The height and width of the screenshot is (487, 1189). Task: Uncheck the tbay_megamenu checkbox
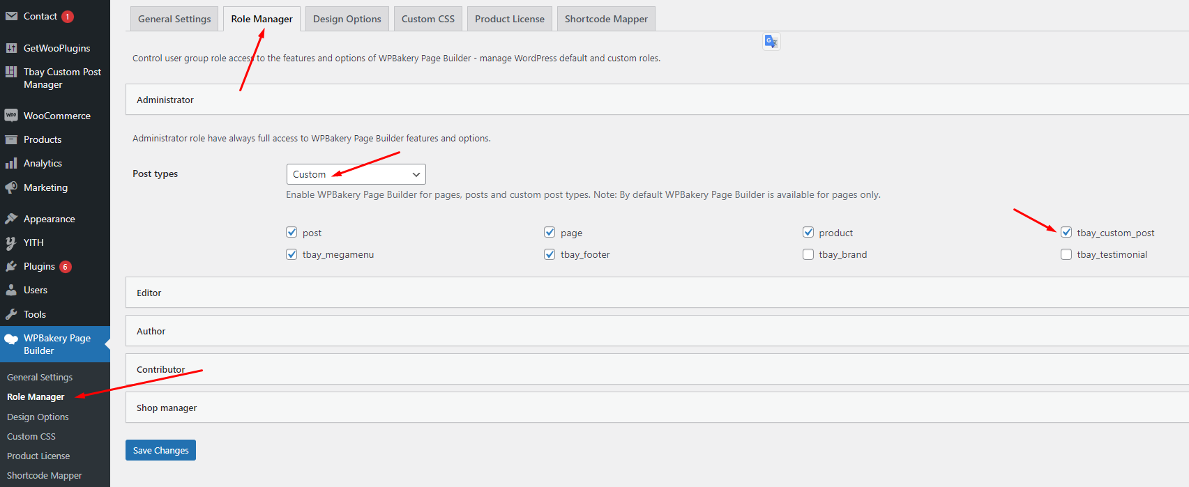pos(291,254)
